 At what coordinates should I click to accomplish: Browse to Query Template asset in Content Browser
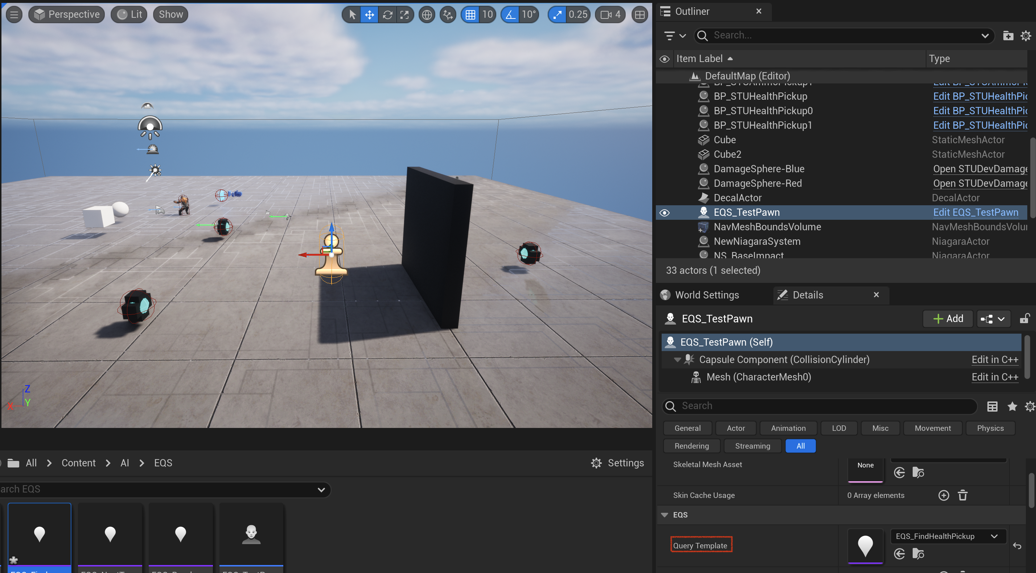(x=918, y=554)
